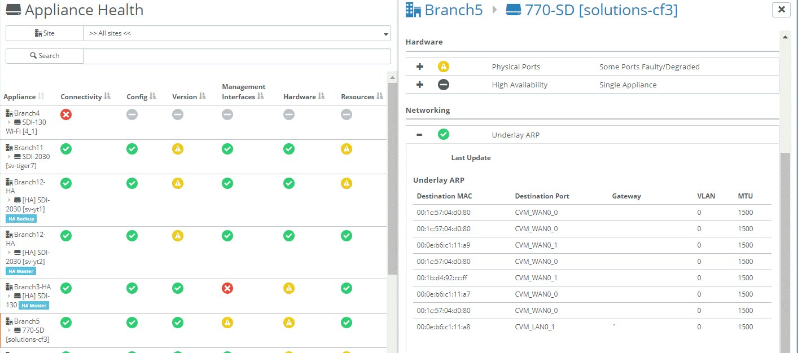Click Physical Ports warning status icon
Viewport: 798px width, 353px height.
(x=444, y=67)
